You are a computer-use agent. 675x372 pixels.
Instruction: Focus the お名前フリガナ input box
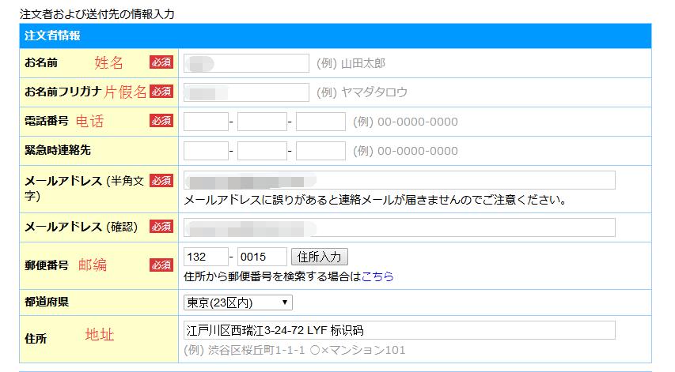pyautogui.click(x=246, y=92)
